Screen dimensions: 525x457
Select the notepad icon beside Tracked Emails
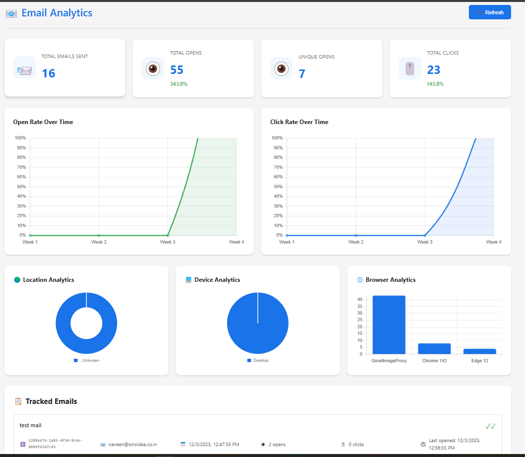pos(19,401)
